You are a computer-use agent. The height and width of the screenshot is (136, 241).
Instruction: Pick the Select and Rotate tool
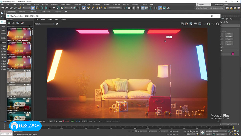54,8
